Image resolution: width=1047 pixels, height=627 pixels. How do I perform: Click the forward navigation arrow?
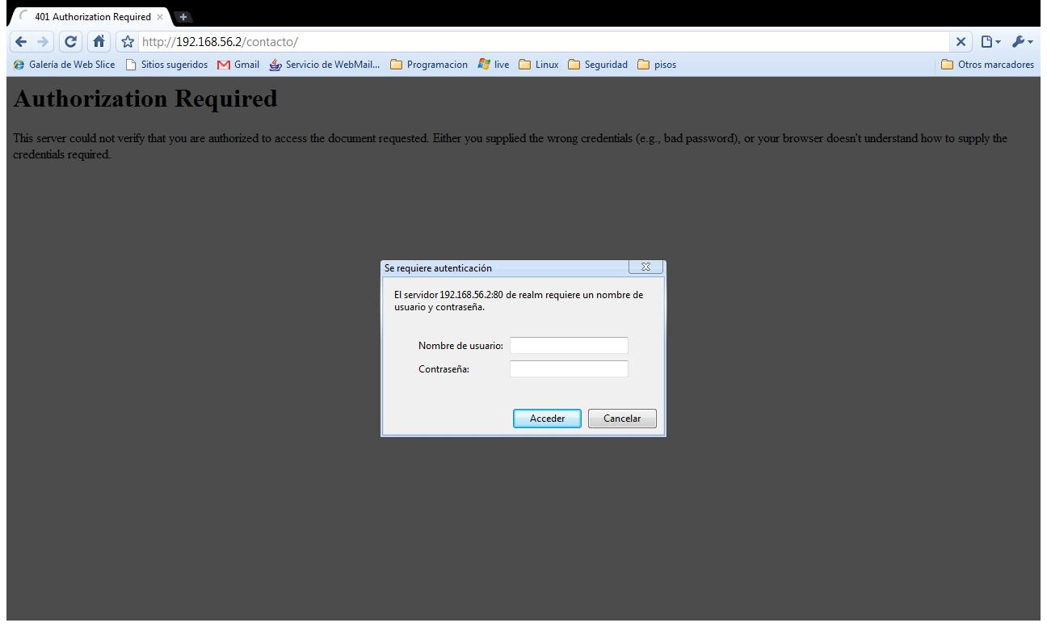pos(44,42)
